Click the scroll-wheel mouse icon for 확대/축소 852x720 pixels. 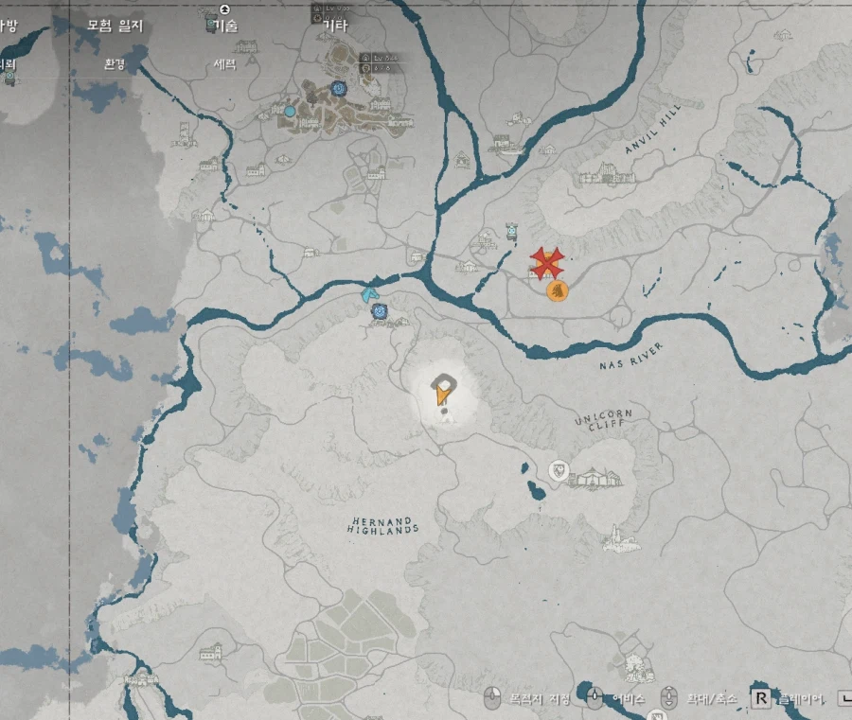point(669,697)
